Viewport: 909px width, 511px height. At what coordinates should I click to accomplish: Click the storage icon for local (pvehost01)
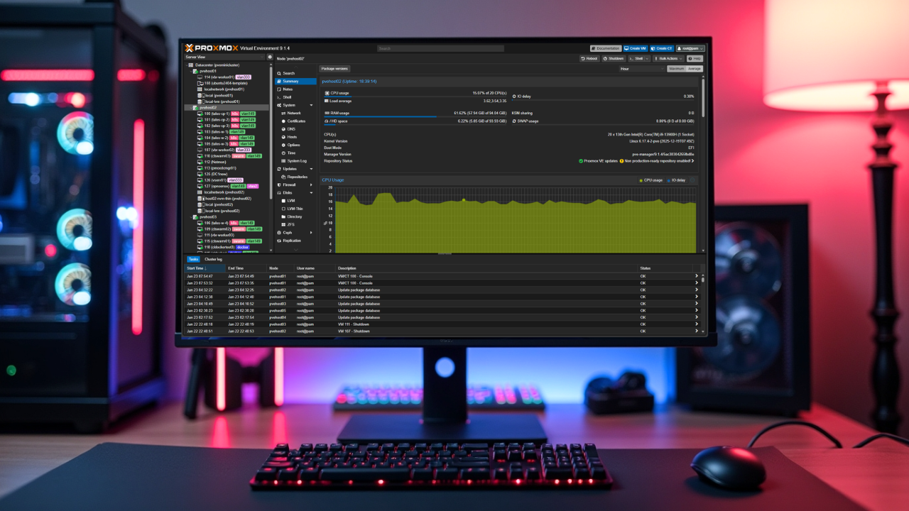pyautogui.click(x=200, y=95)
